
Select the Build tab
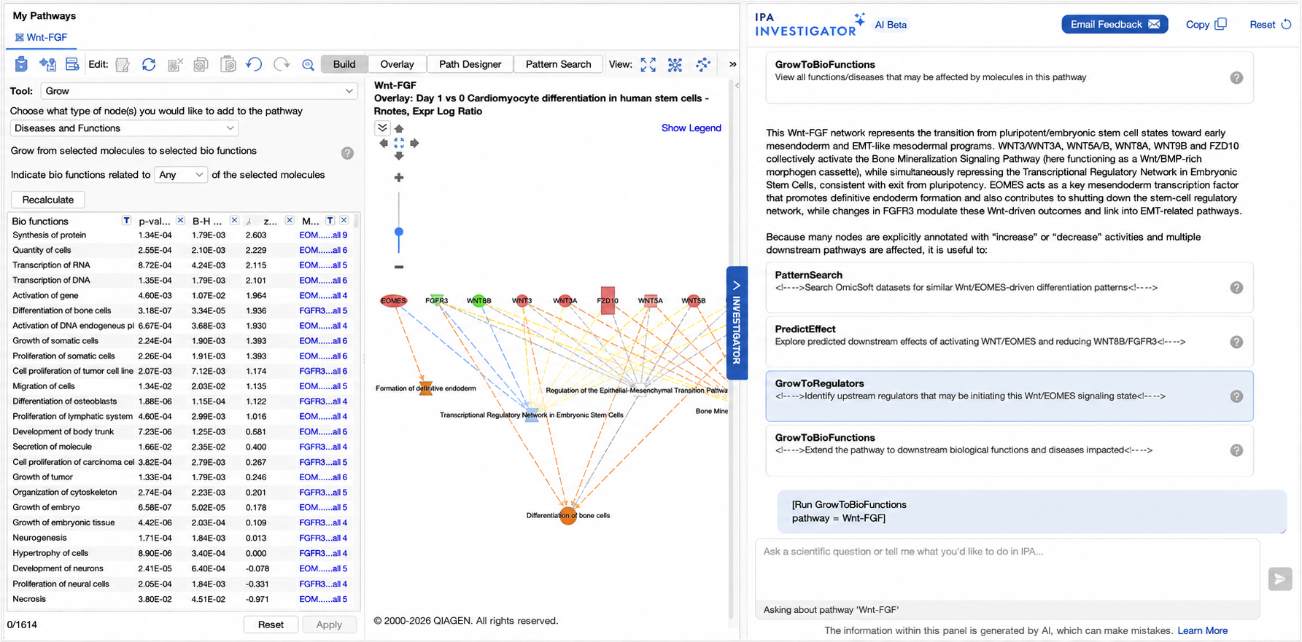(x=344, y=64)
